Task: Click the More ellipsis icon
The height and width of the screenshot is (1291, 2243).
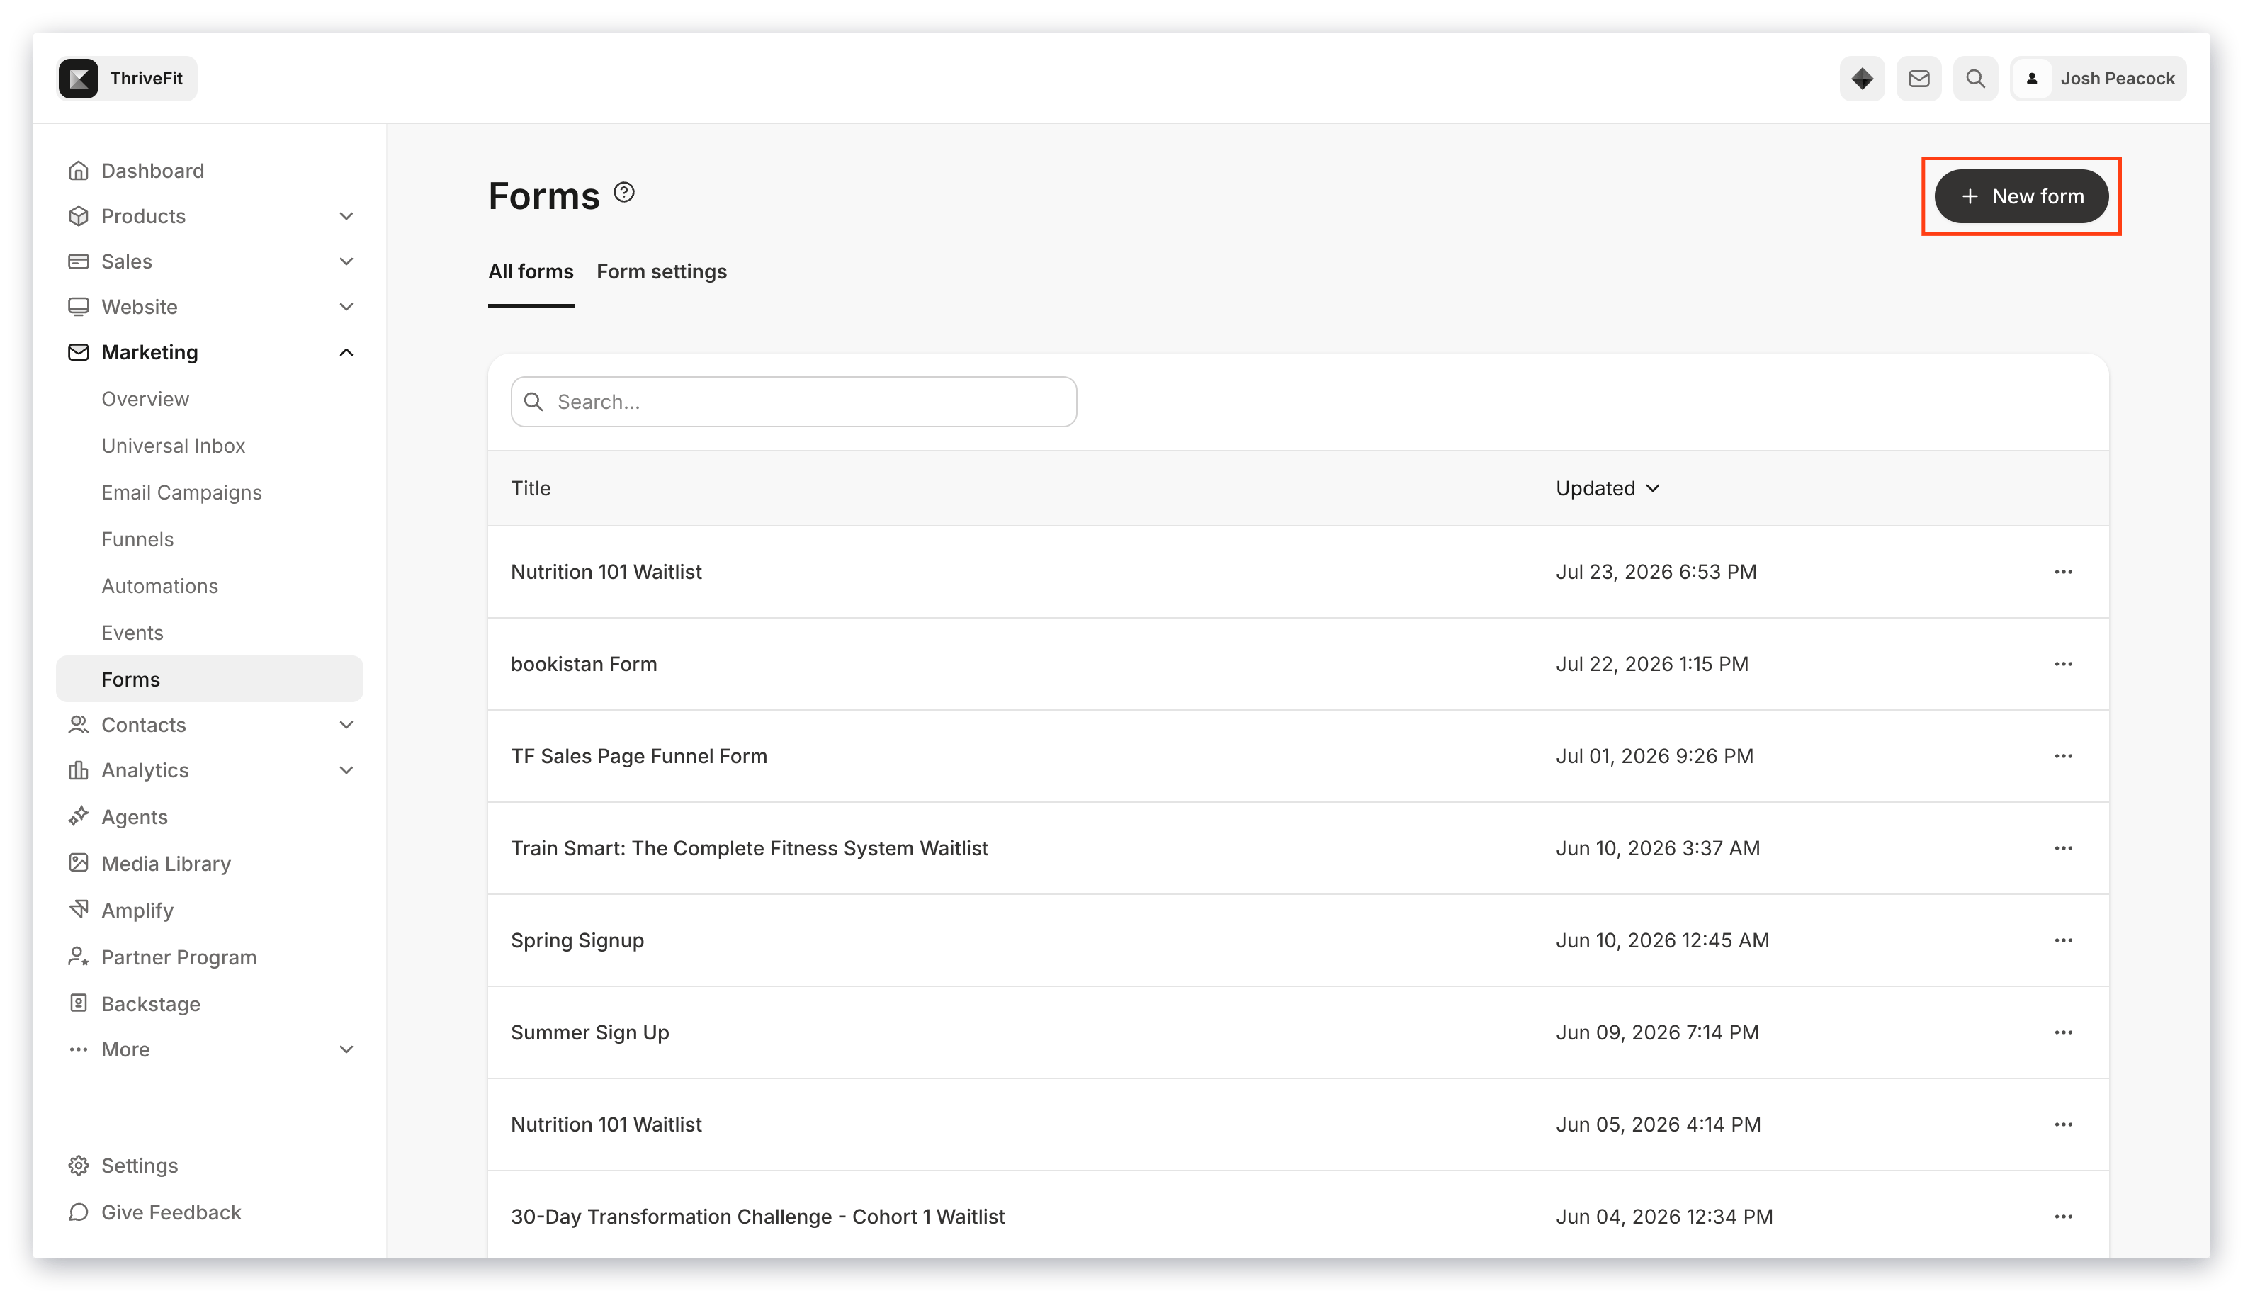Action: (x=78, y=1049)
